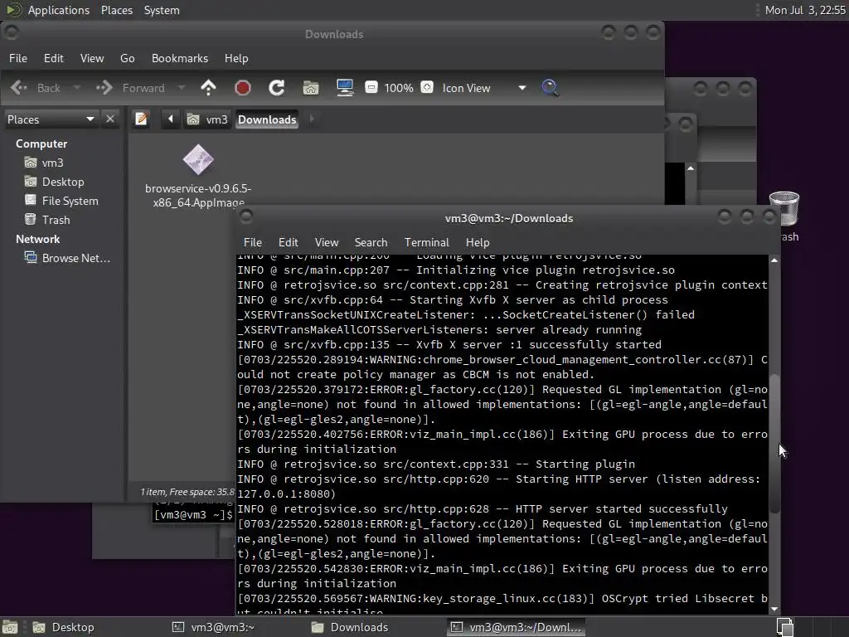The image size is (849, 637).
Task: Close the Places sidebar pane
Action: 110,119
